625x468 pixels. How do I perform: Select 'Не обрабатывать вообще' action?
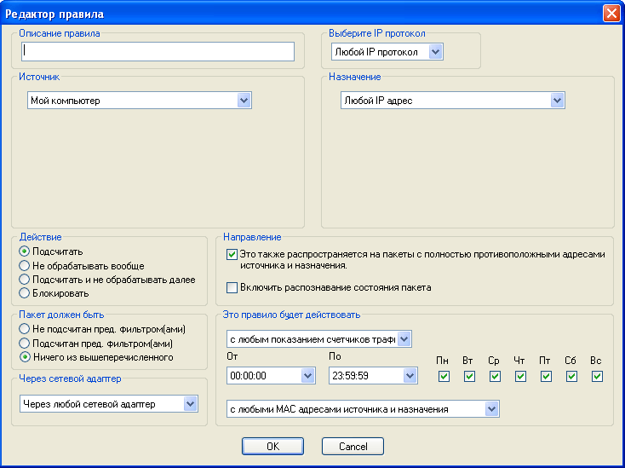click(25, 265)
